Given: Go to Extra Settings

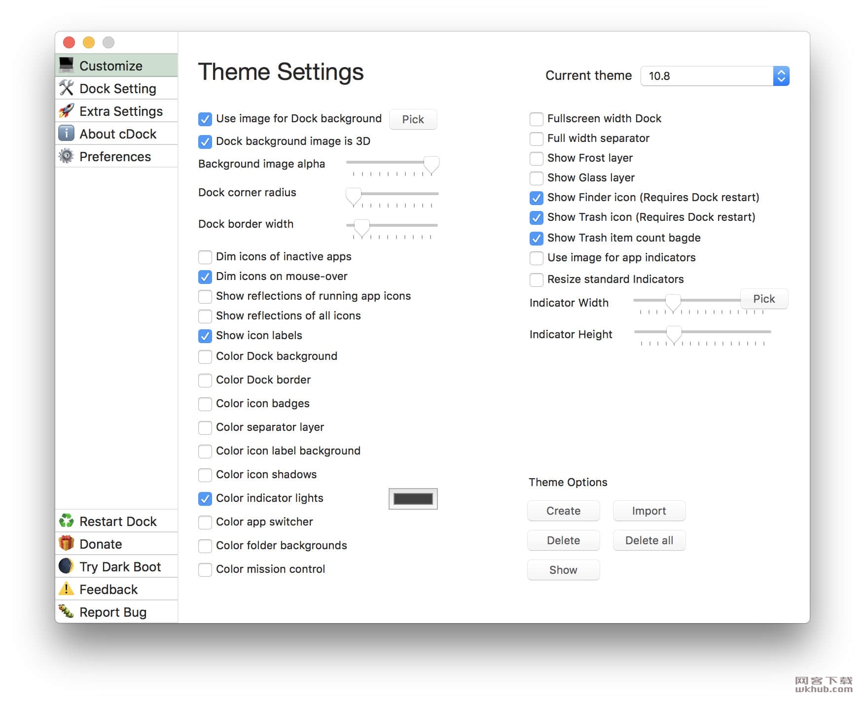Looking at the screenshot, I should (116, 110).
